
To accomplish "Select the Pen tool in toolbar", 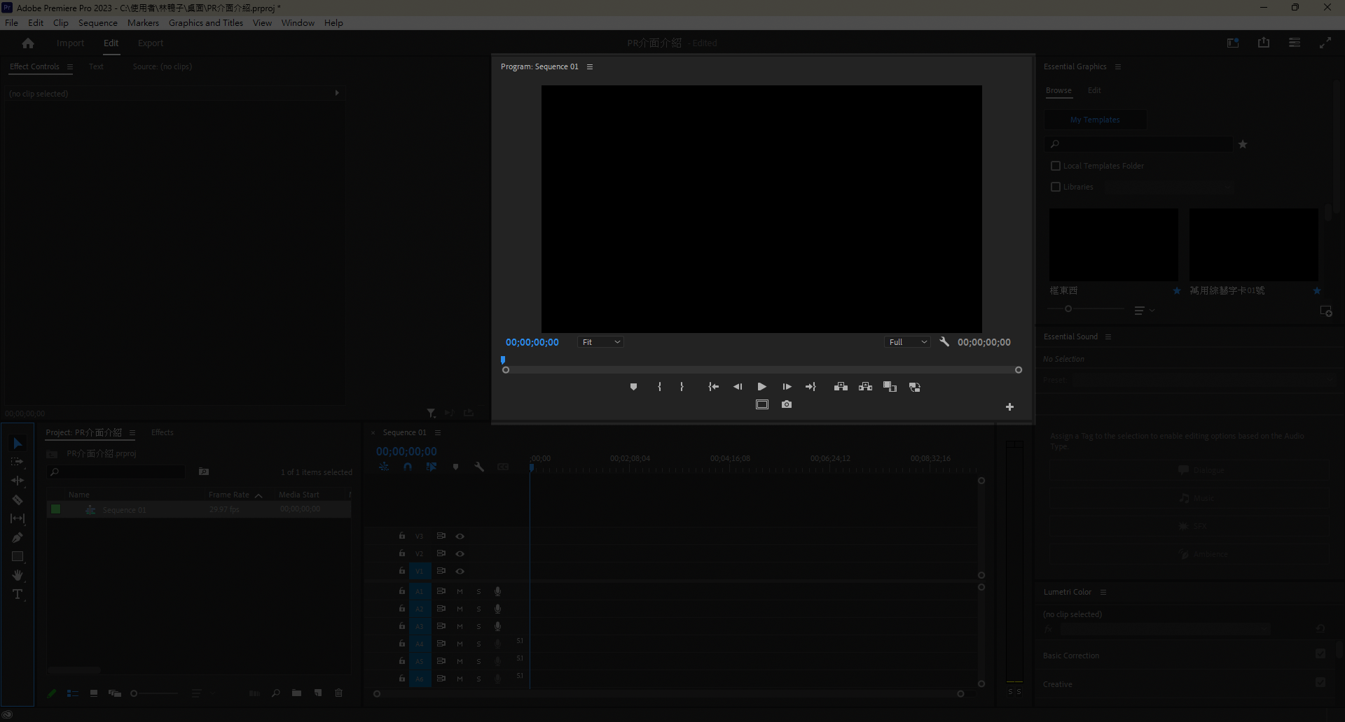I will pos(18,538).
